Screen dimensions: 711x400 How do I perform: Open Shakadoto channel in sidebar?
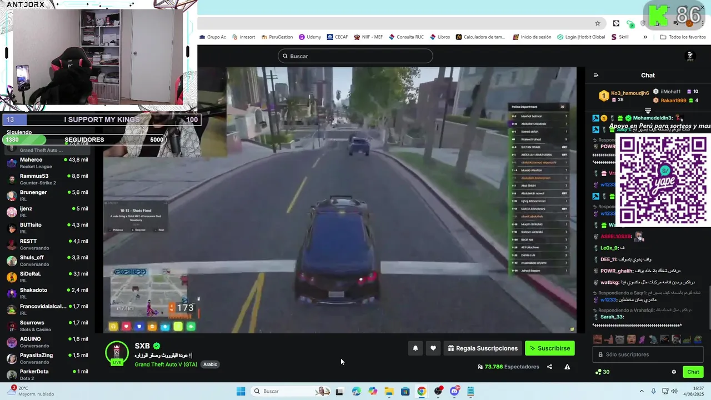pos(47,293)
